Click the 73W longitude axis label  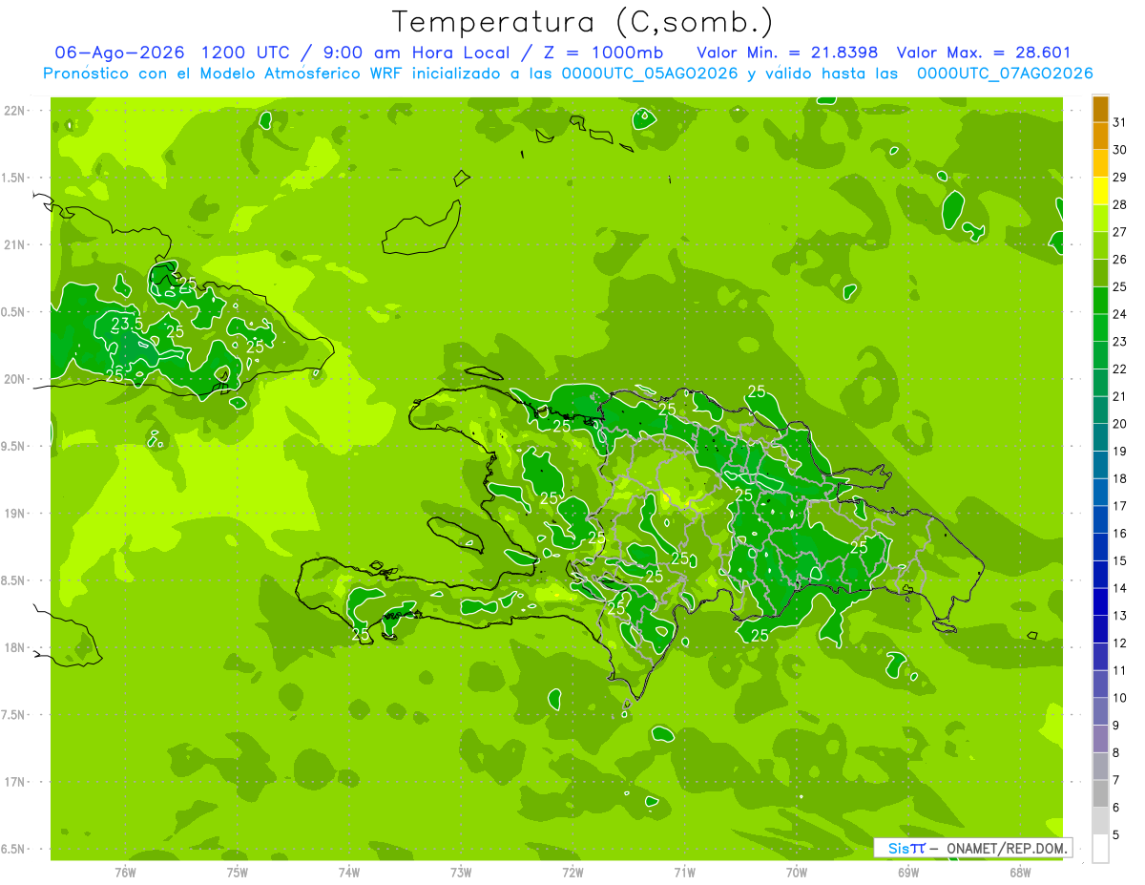click(461, 873)
